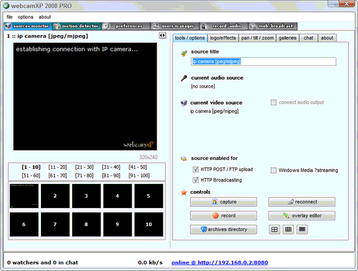This screenshot has width=358, height=271.
Task: Select source range [91 - 100]
Action: tap(139, 175)
